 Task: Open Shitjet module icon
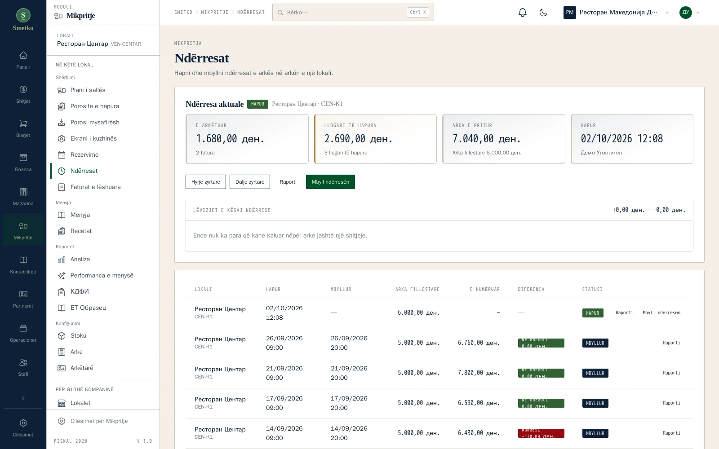[23, 94]
